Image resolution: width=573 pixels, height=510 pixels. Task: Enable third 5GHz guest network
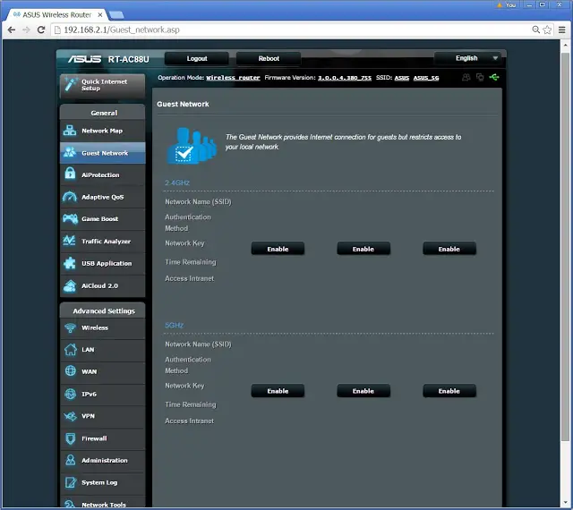pos(449,391)
